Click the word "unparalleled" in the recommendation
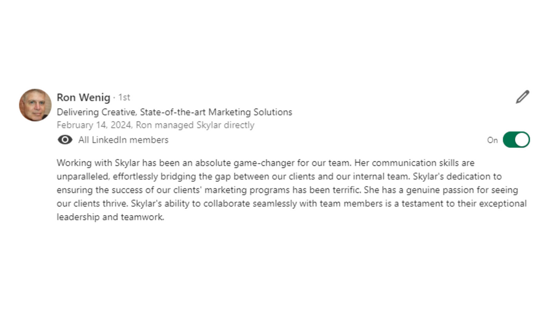Viewport: 553px width, 311px height. [82, 177]
